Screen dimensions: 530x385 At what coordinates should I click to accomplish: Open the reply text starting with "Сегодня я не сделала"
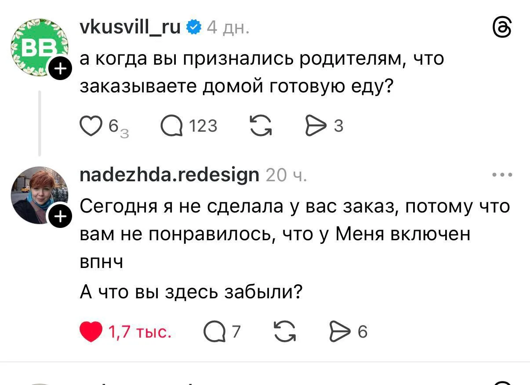point(294,234)
